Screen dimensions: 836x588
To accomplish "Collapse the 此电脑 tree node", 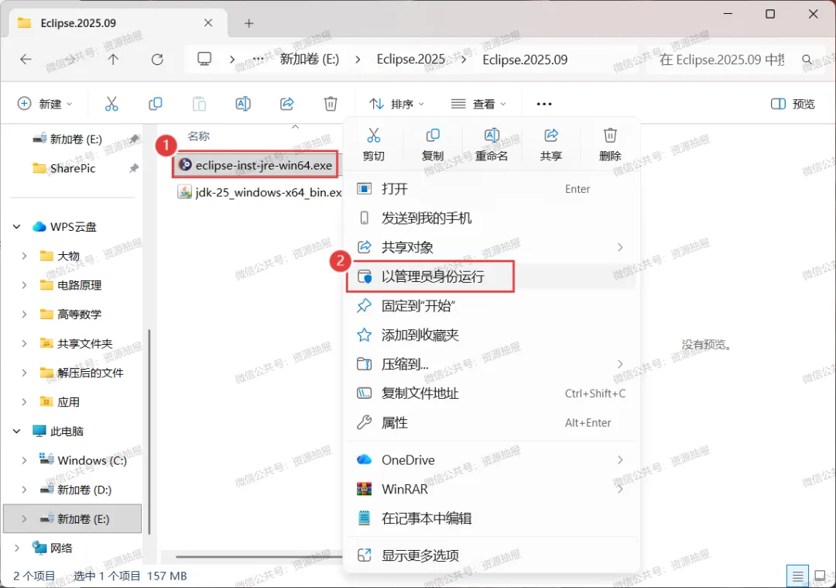I will tap(16, 432).
